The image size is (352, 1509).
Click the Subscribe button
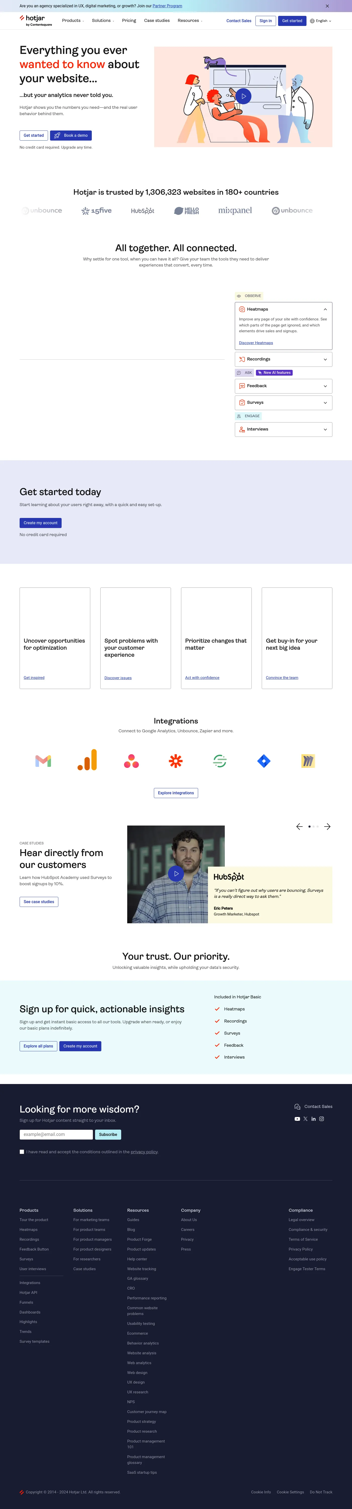pyautogui.click(x=108, y=1135)
